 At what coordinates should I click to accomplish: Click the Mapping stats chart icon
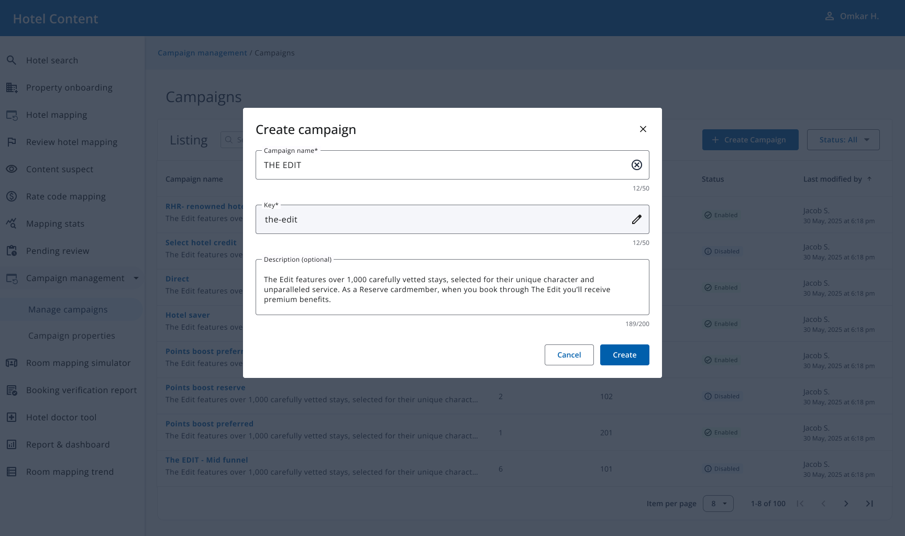pos(12,224)
